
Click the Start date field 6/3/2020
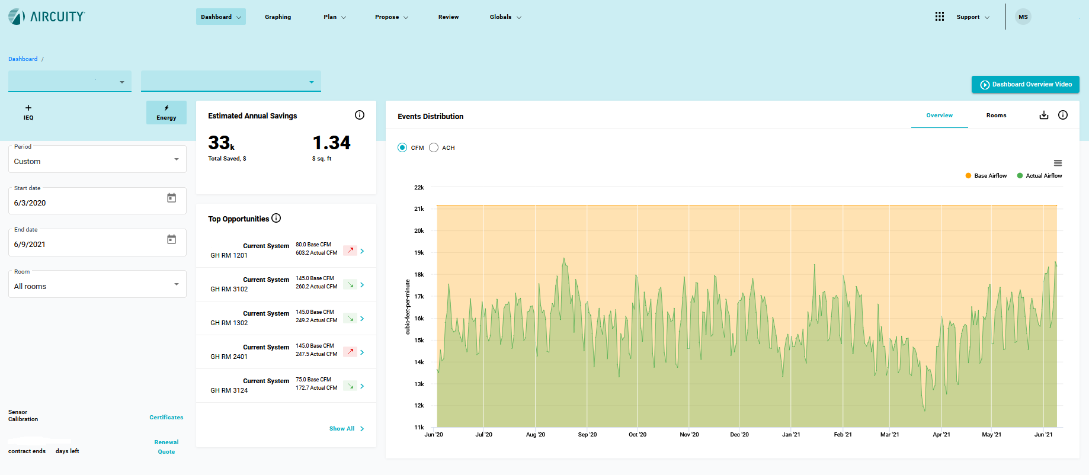tap(97, 201)
